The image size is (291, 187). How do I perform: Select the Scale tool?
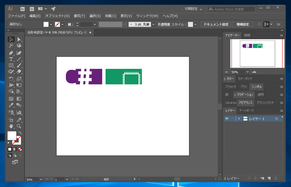19,79
